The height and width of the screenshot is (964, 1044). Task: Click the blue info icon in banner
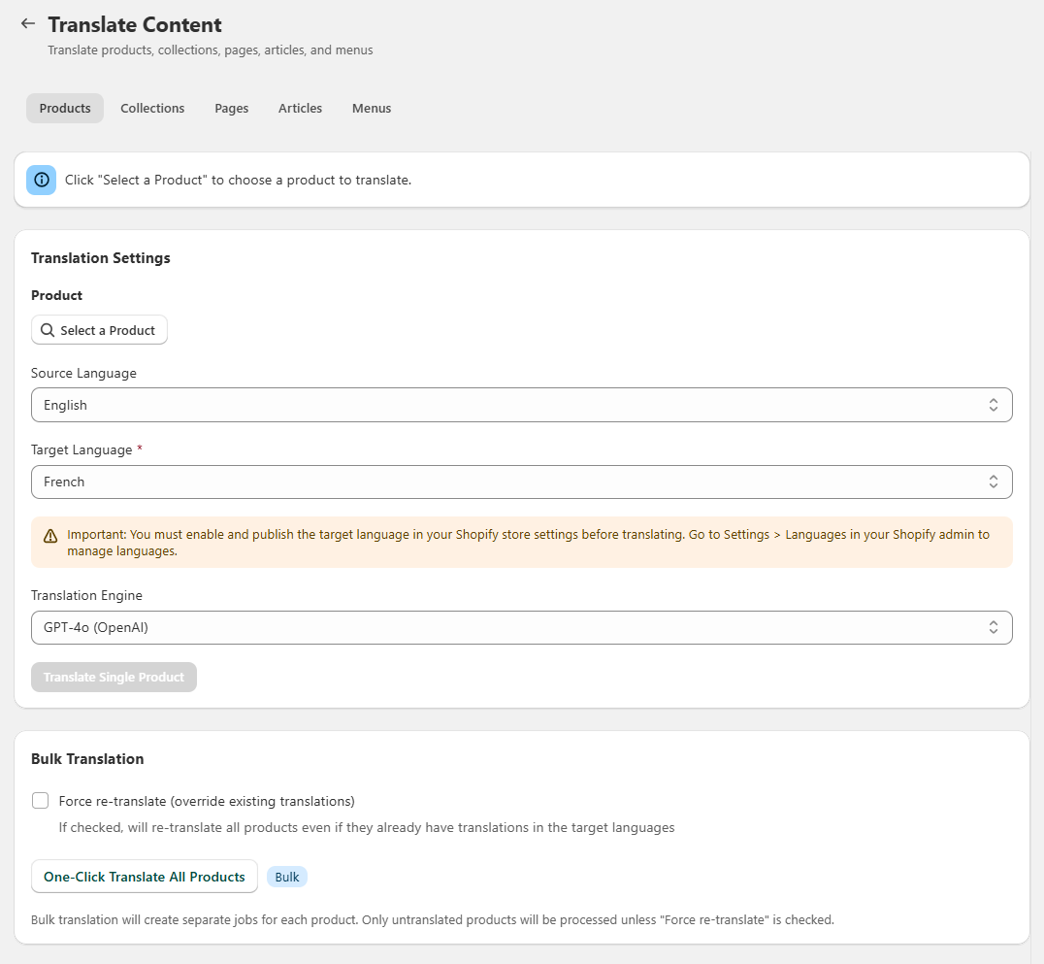tap(41, 180)
